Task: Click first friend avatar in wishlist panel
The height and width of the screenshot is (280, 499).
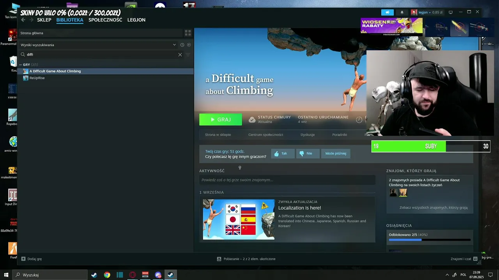Action: (393, 192)
